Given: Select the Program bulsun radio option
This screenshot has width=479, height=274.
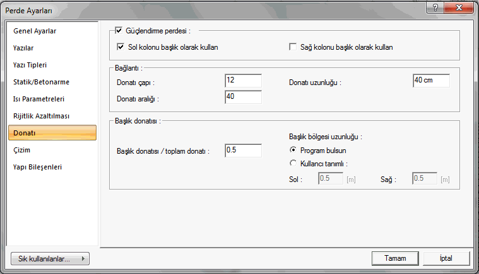Looking at the screenshot, I should (x=293, y=150).
